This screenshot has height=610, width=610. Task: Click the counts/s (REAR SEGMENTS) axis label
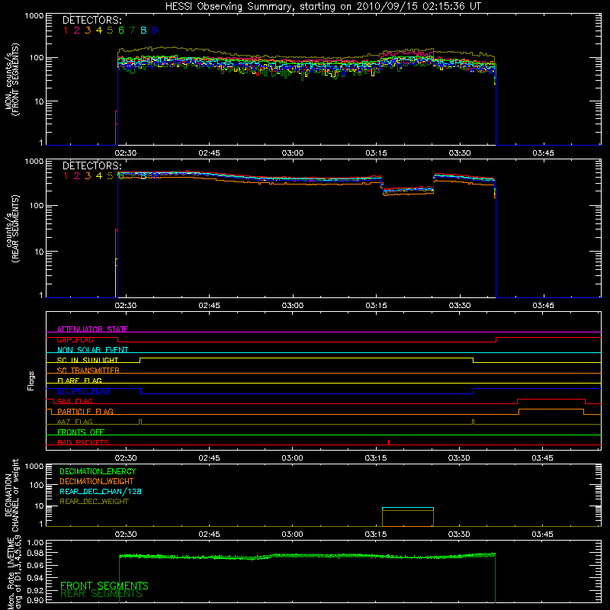(12, 229)
